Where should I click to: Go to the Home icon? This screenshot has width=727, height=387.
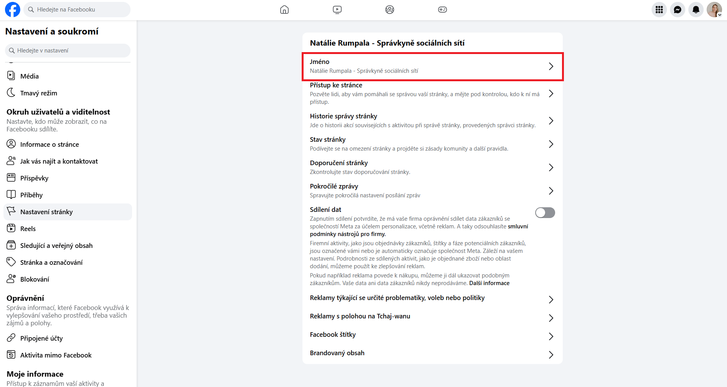[x=284, y=10]
